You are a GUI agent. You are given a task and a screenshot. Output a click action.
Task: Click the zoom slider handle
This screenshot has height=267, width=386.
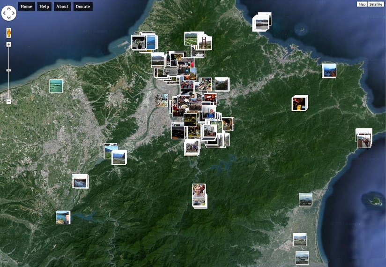point(8,70)
